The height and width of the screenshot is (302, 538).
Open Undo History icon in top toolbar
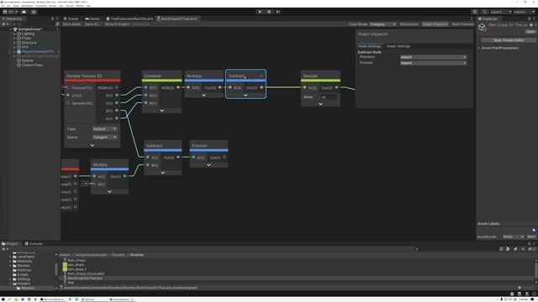475,12
